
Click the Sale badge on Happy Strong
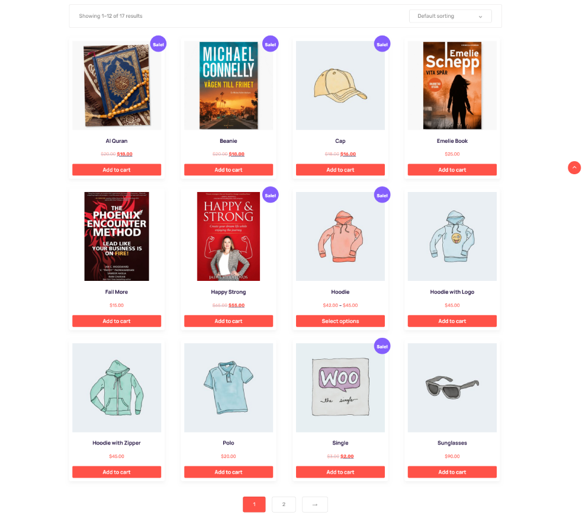(x=270, y=195)
